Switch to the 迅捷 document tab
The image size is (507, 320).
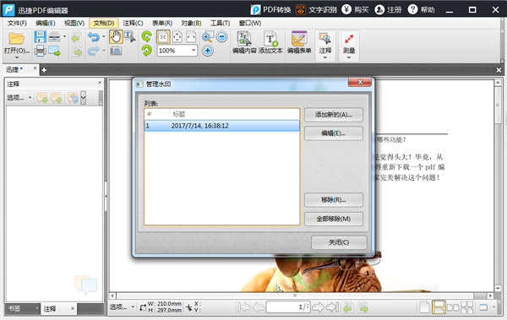click(20, 69)
